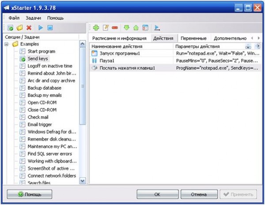Viewport: 265px width, 205px height.
Task: Click the OK button
Action: pos(157,194)
